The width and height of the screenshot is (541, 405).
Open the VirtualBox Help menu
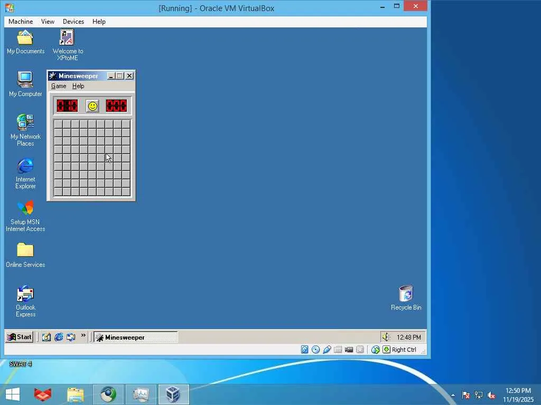pos(99,21)
